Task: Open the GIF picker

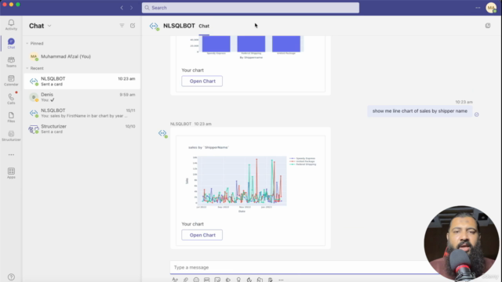Action: tap(206, 280)
